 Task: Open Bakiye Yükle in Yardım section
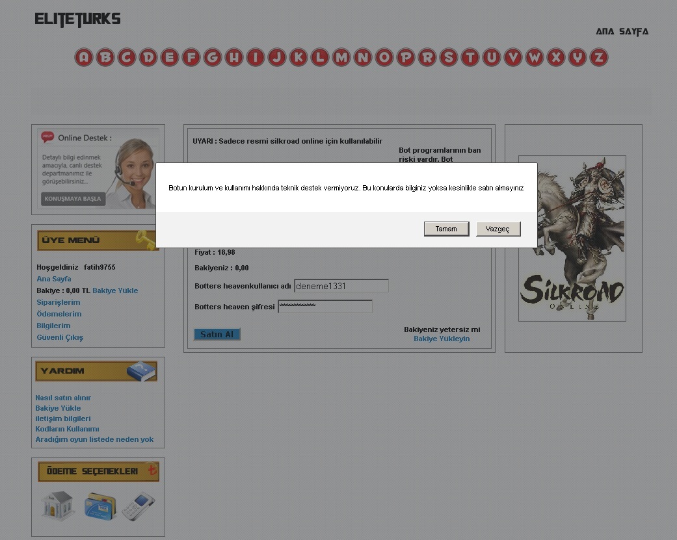[58, 408]
